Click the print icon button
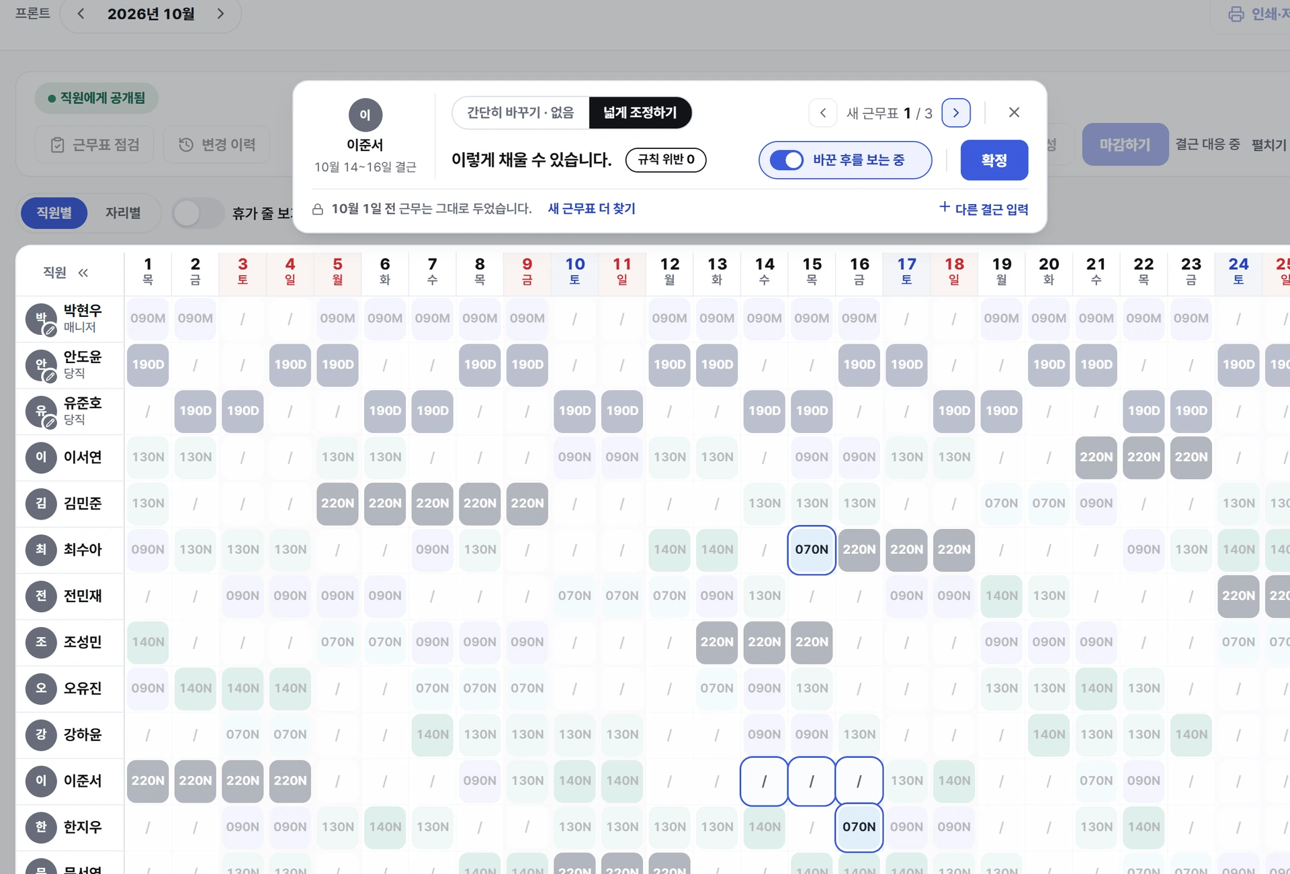This screenshot has width=1290, height=874. 1236,14
